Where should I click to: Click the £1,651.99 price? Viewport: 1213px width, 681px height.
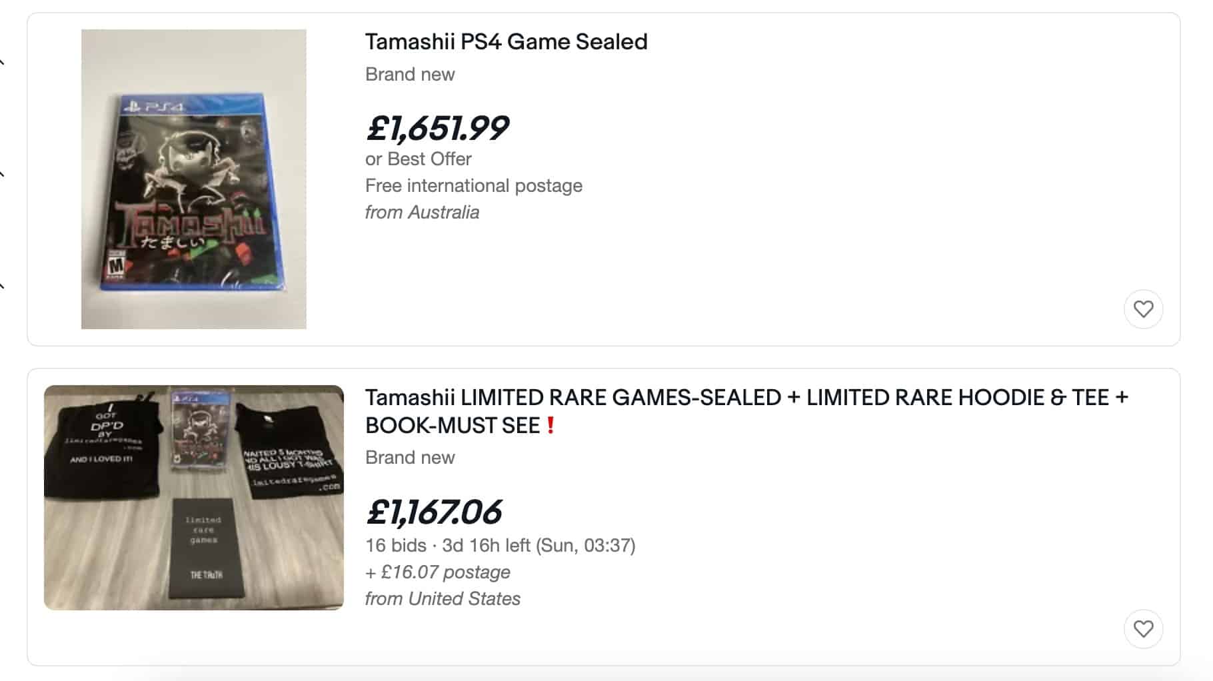tap(437, 128)
